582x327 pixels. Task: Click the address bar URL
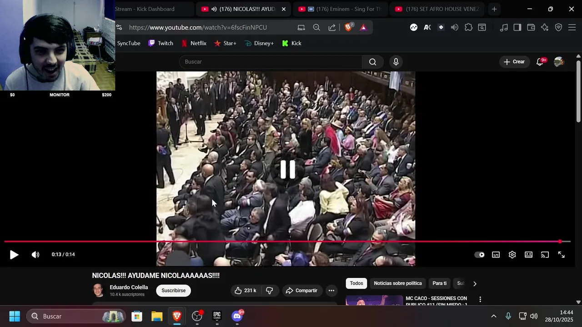click(198, 28)
